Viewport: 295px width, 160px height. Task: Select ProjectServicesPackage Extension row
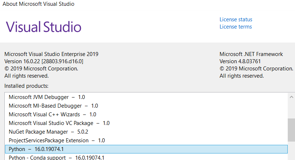coord(146,140)
